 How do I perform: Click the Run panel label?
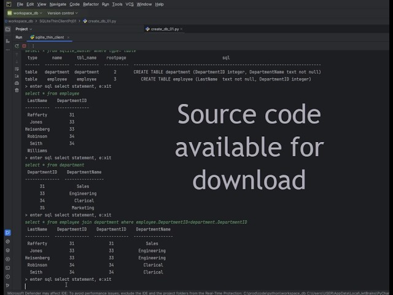click(x=19, y=37)
